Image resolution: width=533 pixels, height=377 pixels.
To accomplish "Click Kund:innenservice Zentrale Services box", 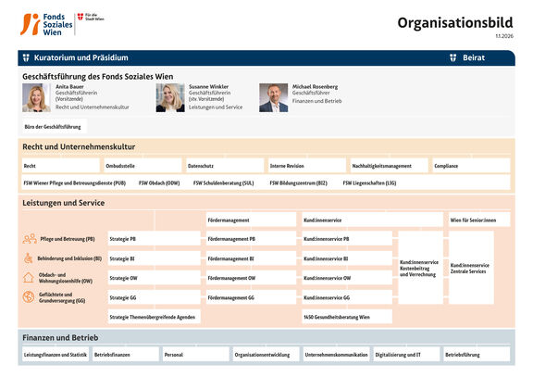I will pos(471,268).
